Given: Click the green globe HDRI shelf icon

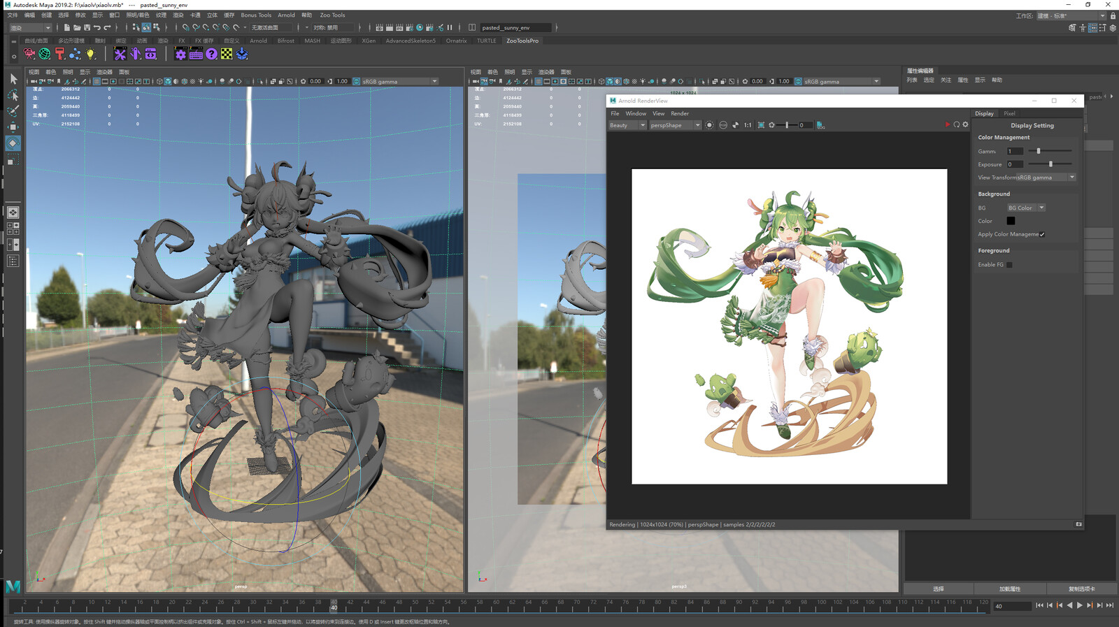Looking at the screenshot, I should [45, 54].
